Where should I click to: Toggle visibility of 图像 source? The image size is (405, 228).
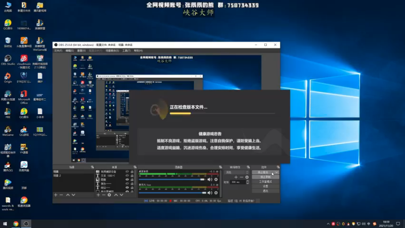click(127, 179)
